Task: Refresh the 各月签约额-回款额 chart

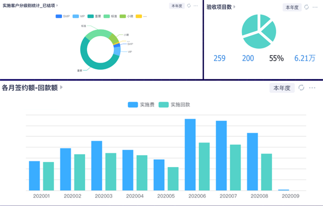Action: coord(301,88)
